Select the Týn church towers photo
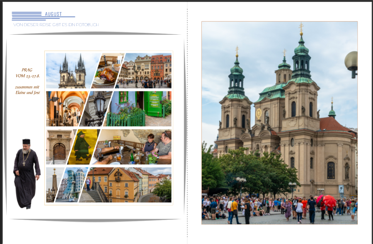Screen dimensions: 373x244 click(70, 70)
